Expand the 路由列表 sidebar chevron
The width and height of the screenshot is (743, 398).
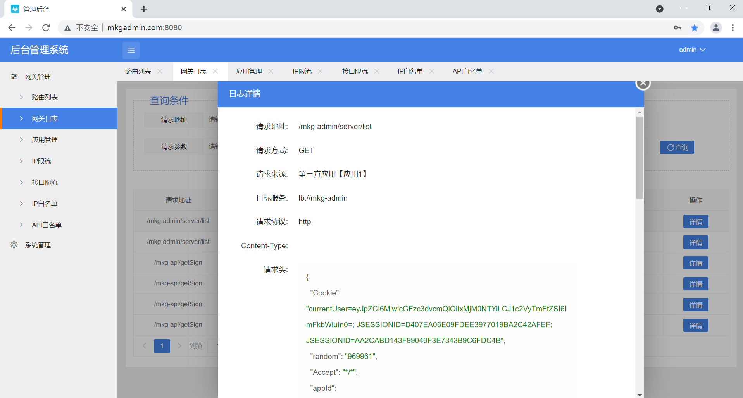point(21,97)
